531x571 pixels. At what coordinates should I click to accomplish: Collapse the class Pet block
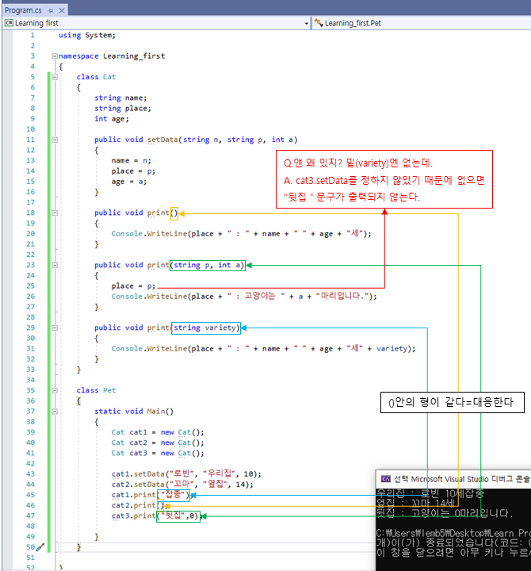pos(55,390)
